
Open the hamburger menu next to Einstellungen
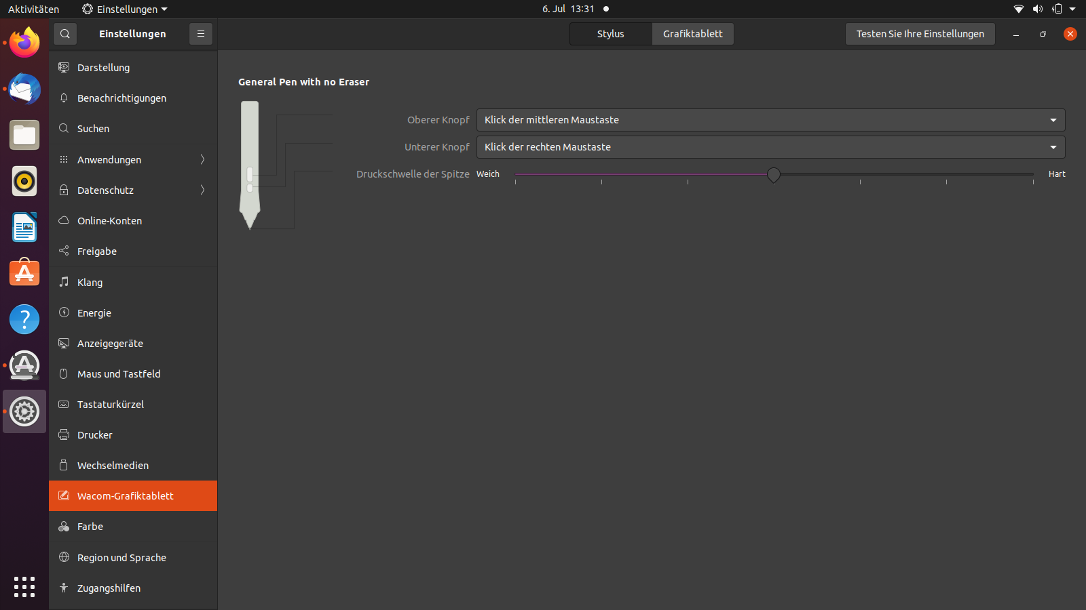click(200, 33)
